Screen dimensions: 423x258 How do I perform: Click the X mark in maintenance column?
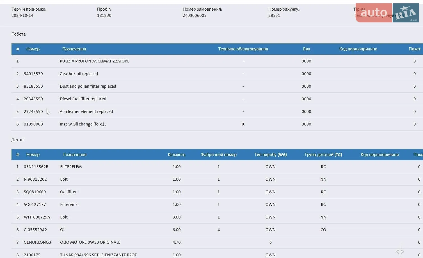coord(243,124)
